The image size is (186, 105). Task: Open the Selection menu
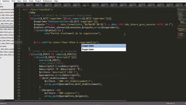(6, 1)
